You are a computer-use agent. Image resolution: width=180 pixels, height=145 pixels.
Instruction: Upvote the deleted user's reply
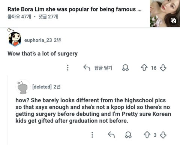click(147, 135)
